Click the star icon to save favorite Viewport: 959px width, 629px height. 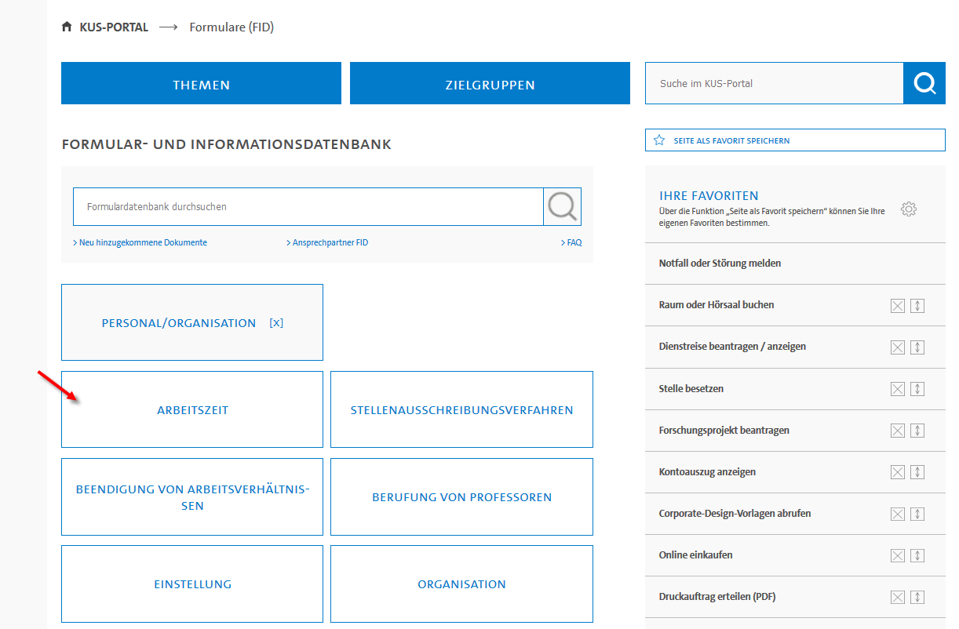point(659,140)
